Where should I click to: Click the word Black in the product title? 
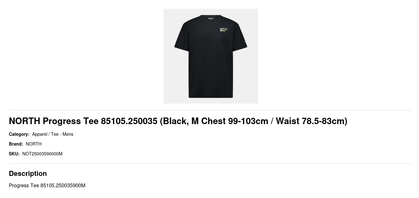(174, 121)
